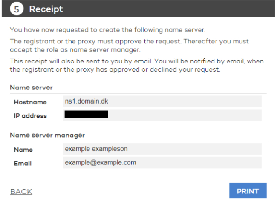This screenshot has width=277, height=199.
Task: Click the Email field example@example.com
Action: [162, 163]
